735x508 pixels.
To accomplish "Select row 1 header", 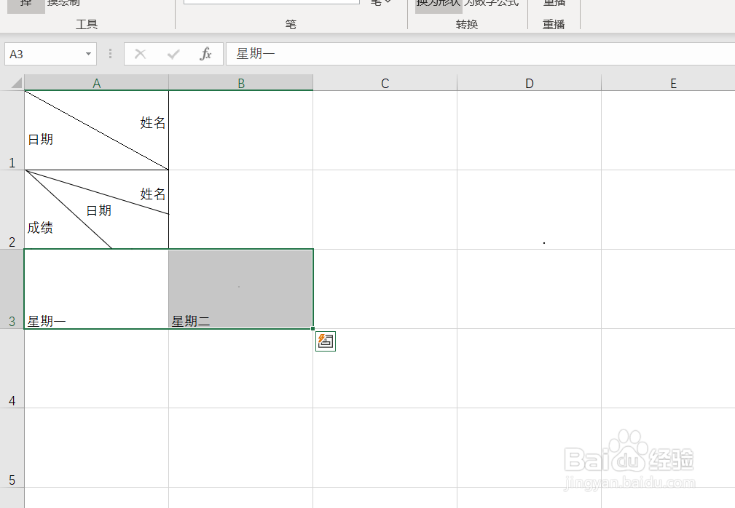I will [x=12, y=130].
